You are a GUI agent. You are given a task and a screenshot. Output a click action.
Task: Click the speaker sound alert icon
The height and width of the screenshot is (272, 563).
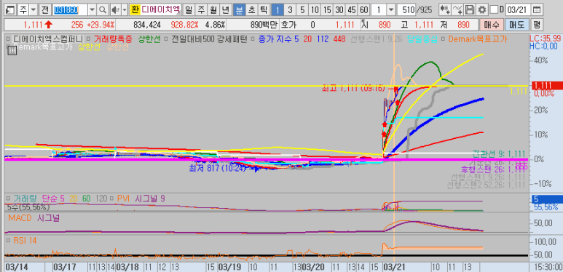[115, 9]
